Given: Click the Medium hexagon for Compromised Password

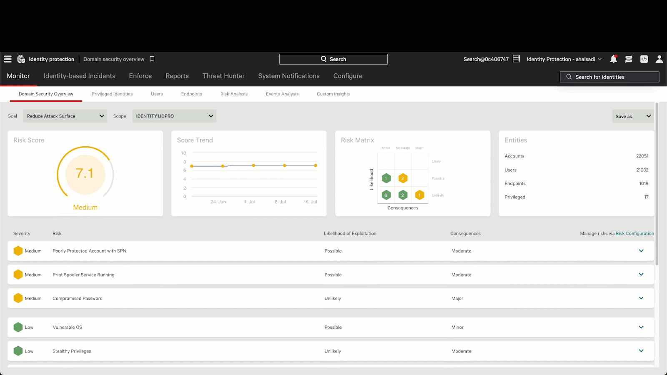Looking at the screenshot, I should 18,298.
